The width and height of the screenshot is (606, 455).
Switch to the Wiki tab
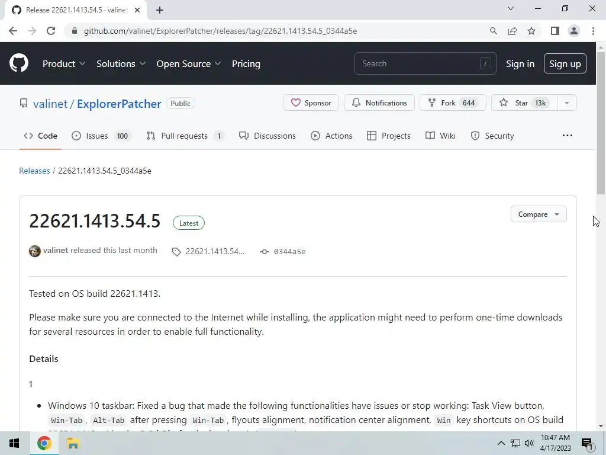click(440, 136)
